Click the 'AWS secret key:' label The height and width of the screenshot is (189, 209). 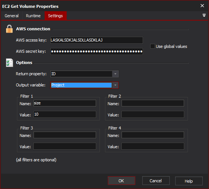click(x=31, y=51)
